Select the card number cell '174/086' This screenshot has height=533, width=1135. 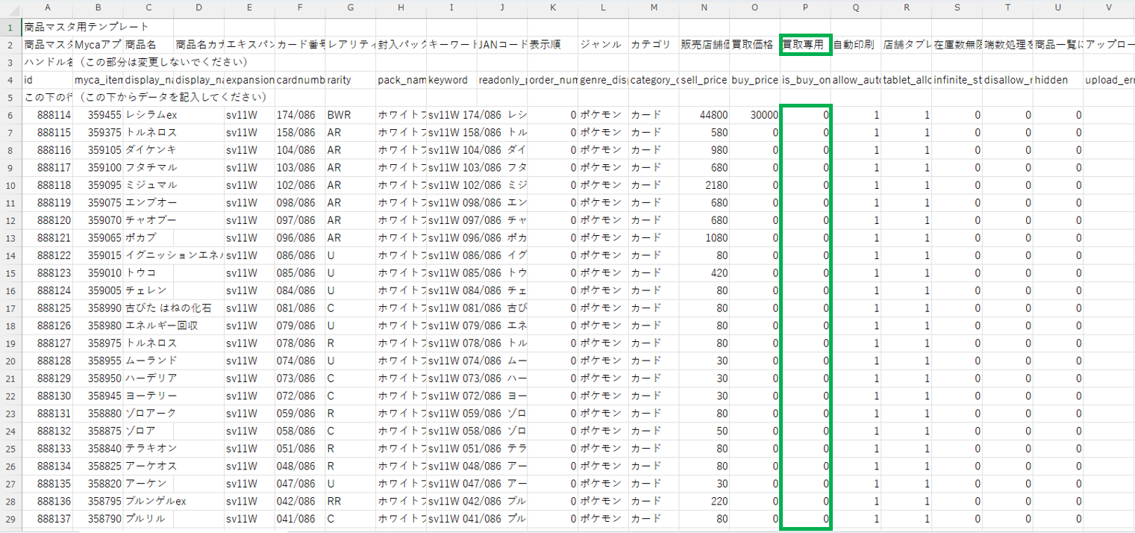click(299, 115)
